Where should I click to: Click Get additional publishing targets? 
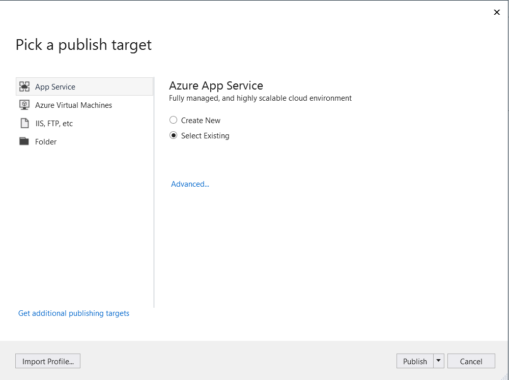tap(73, 313)
